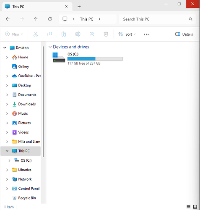Click chevron before This PC breadcrumb
This screenshot has width=200, height=210.
pos(74,19)
